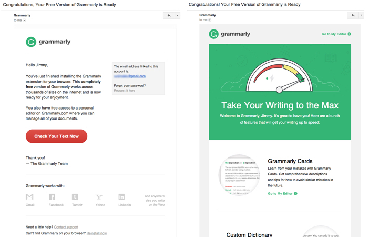The height and width of the screenshot is (237, 369).
Task: Open the Contact support link
Action: [66, 227]
